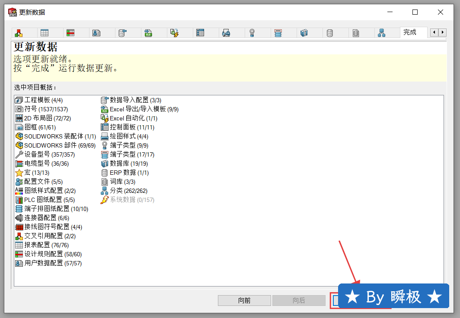Viewport: 460px width, 318px height.
Task: Switch to the Excel automation tab icon
Action: point(174,33)
